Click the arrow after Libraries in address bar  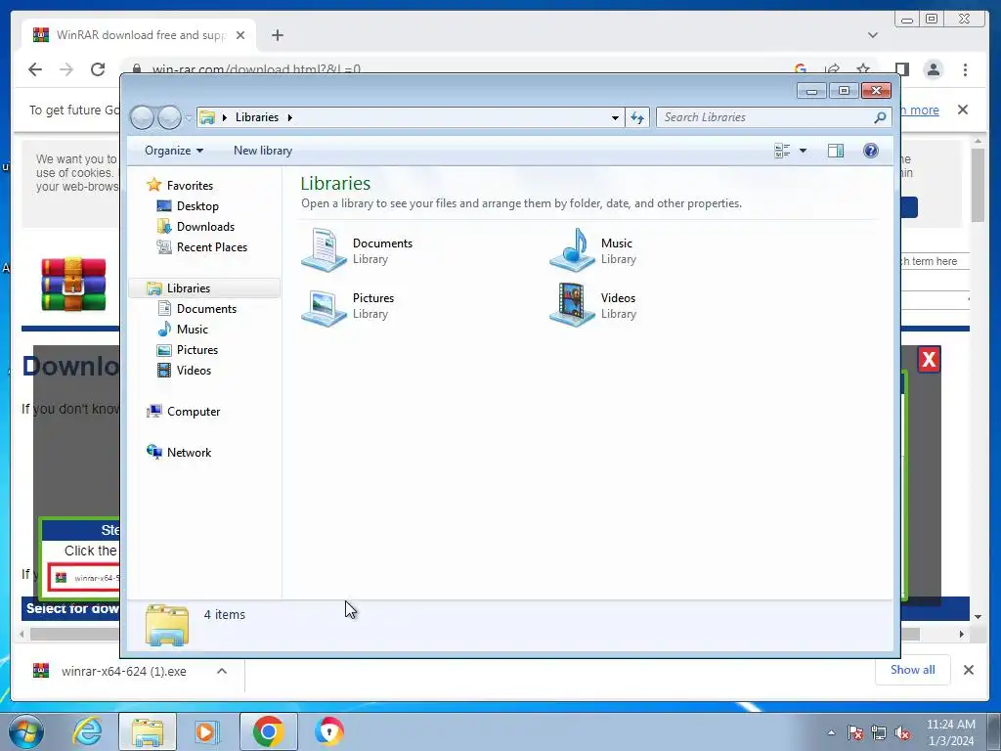point(289,117)
